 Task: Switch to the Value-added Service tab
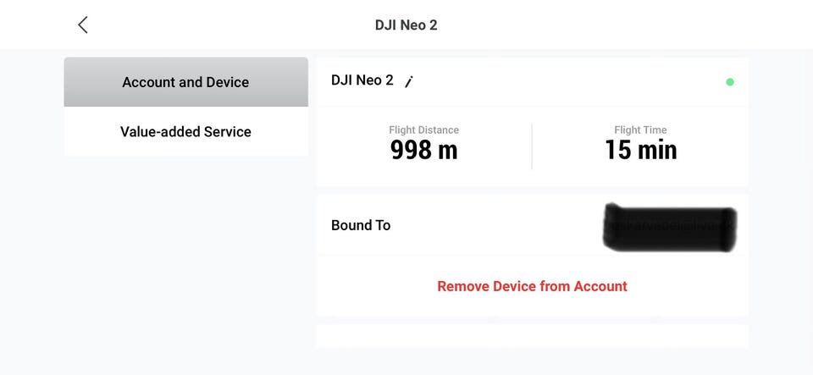pyautogui.click(x=185, y=131)
